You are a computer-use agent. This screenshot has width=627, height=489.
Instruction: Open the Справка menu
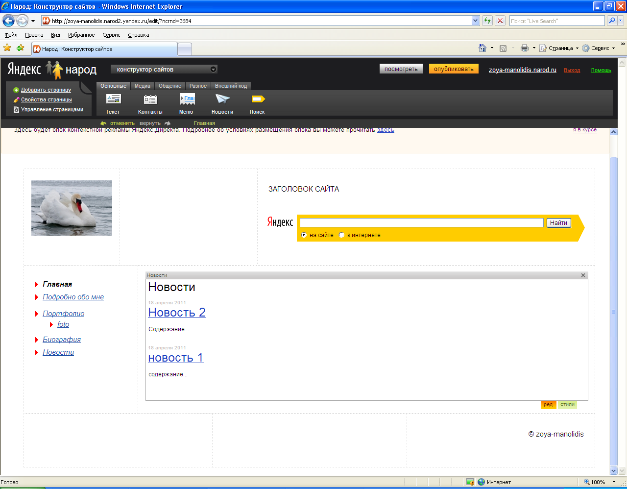tap(138, 35)
